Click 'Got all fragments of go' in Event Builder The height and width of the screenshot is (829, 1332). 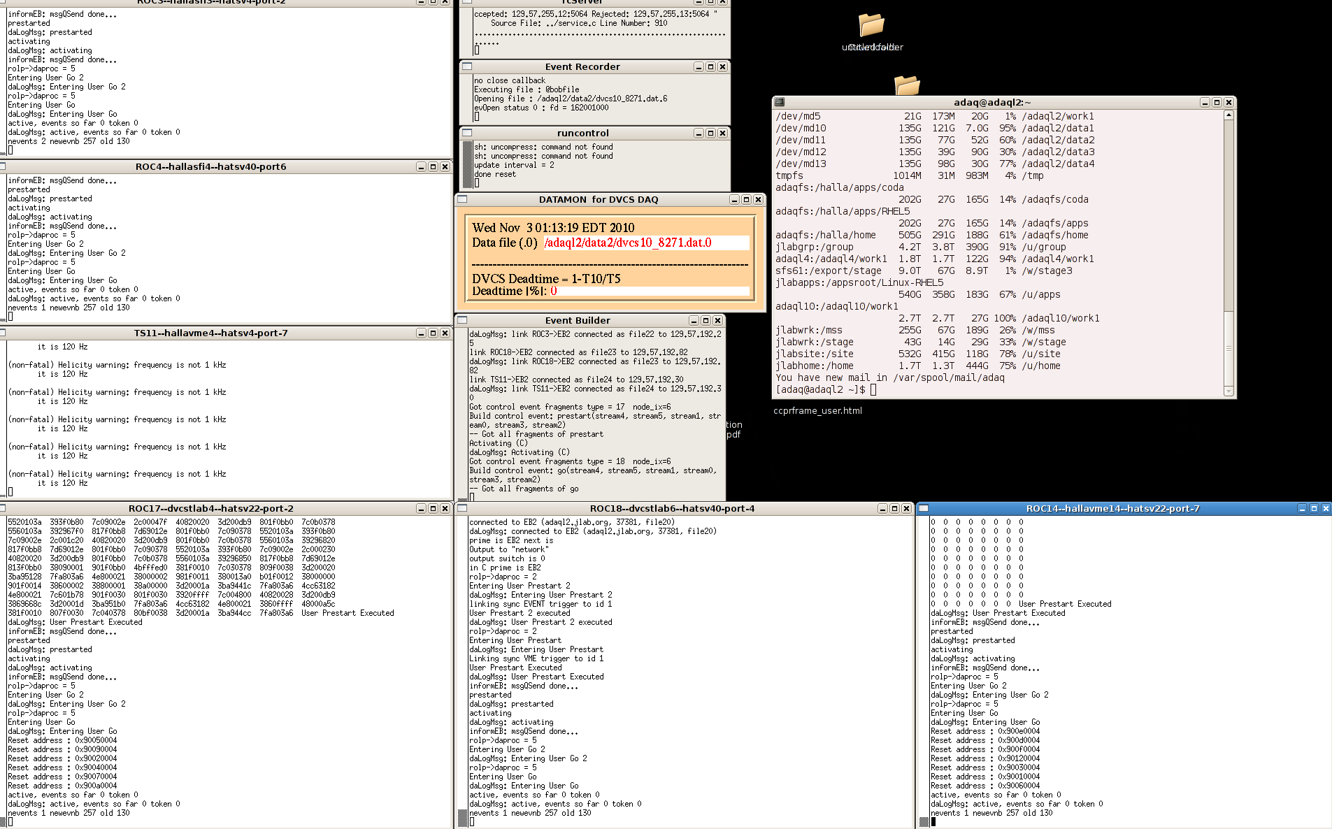tap(529, 489)
